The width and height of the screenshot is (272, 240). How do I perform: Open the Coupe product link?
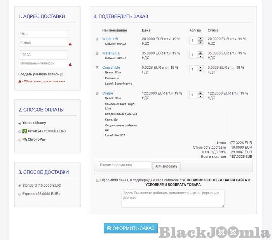click(x=108, y=94)
